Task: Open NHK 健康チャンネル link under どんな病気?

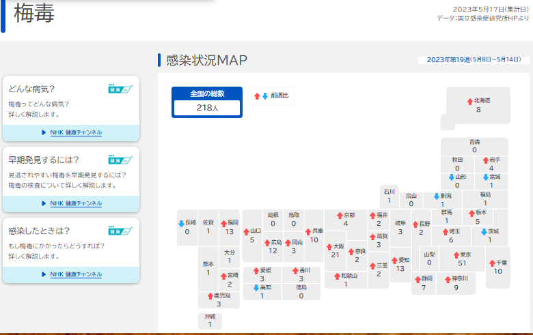Action: pos(75,132)
